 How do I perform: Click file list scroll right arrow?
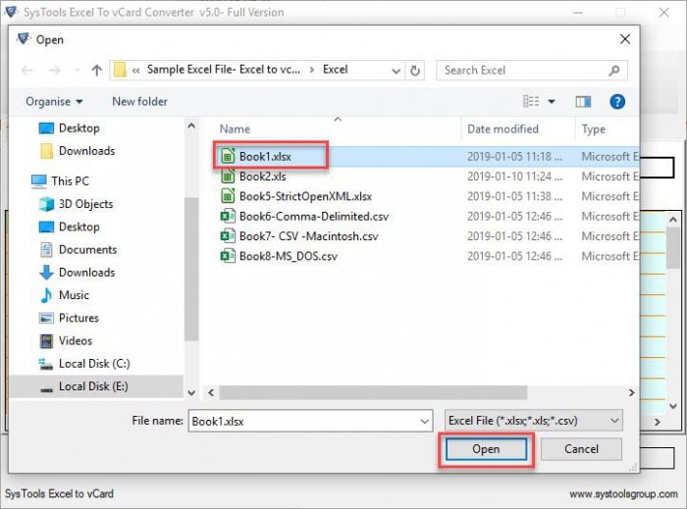(631, 392)
